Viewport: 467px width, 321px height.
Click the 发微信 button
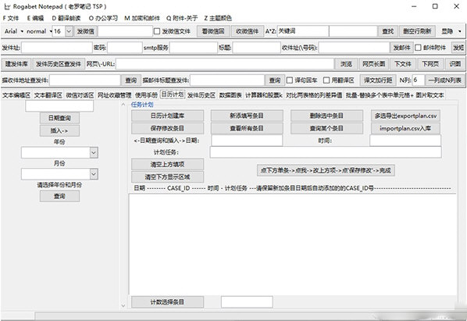coord(85,31)
